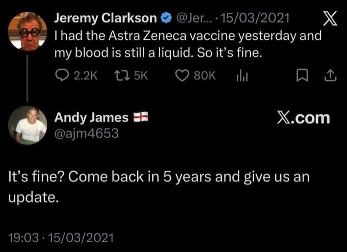Share the tweet using upload arrow icon
The image size is (347, 252).
(x=330, y=75)
